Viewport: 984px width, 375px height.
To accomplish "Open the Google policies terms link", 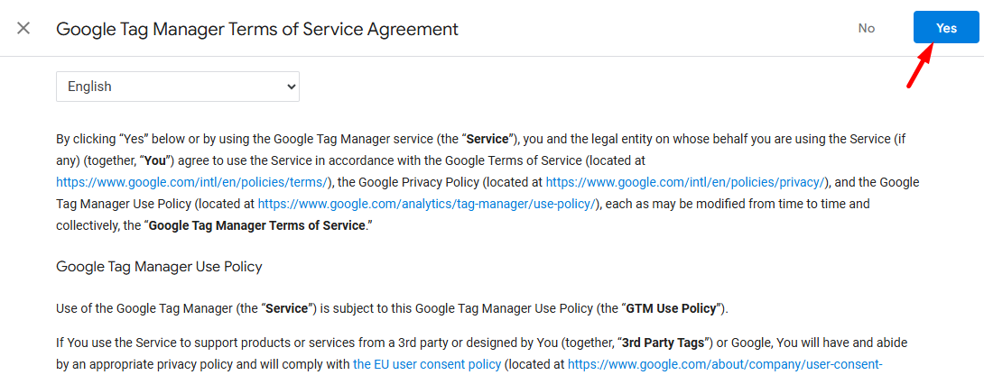I will [x=192, y=182].
